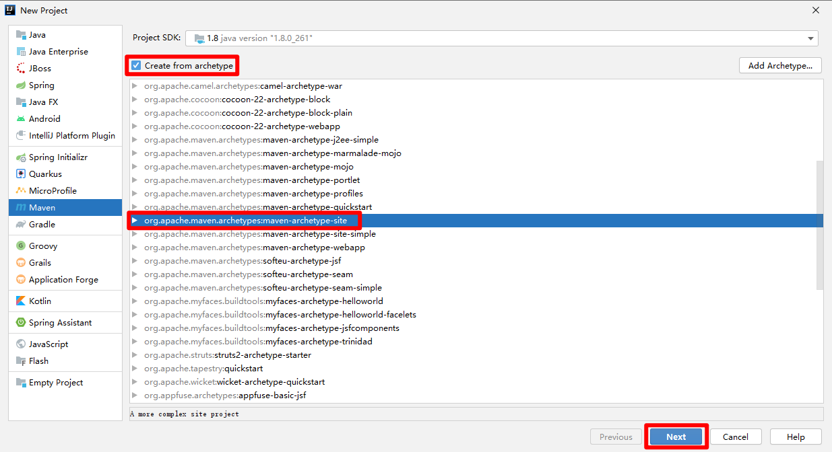The height and width of the screenshot is (452, 832).
Task: Click the Maven 'm' icon
Action: 21,208
